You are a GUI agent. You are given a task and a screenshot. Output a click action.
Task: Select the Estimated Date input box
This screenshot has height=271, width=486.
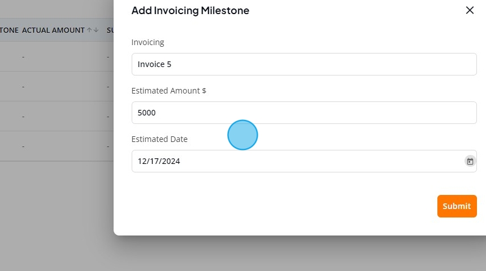(294, 161)
